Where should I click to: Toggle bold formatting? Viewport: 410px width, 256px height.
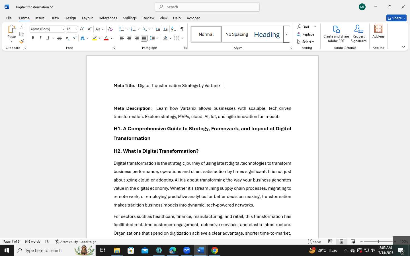33,38
